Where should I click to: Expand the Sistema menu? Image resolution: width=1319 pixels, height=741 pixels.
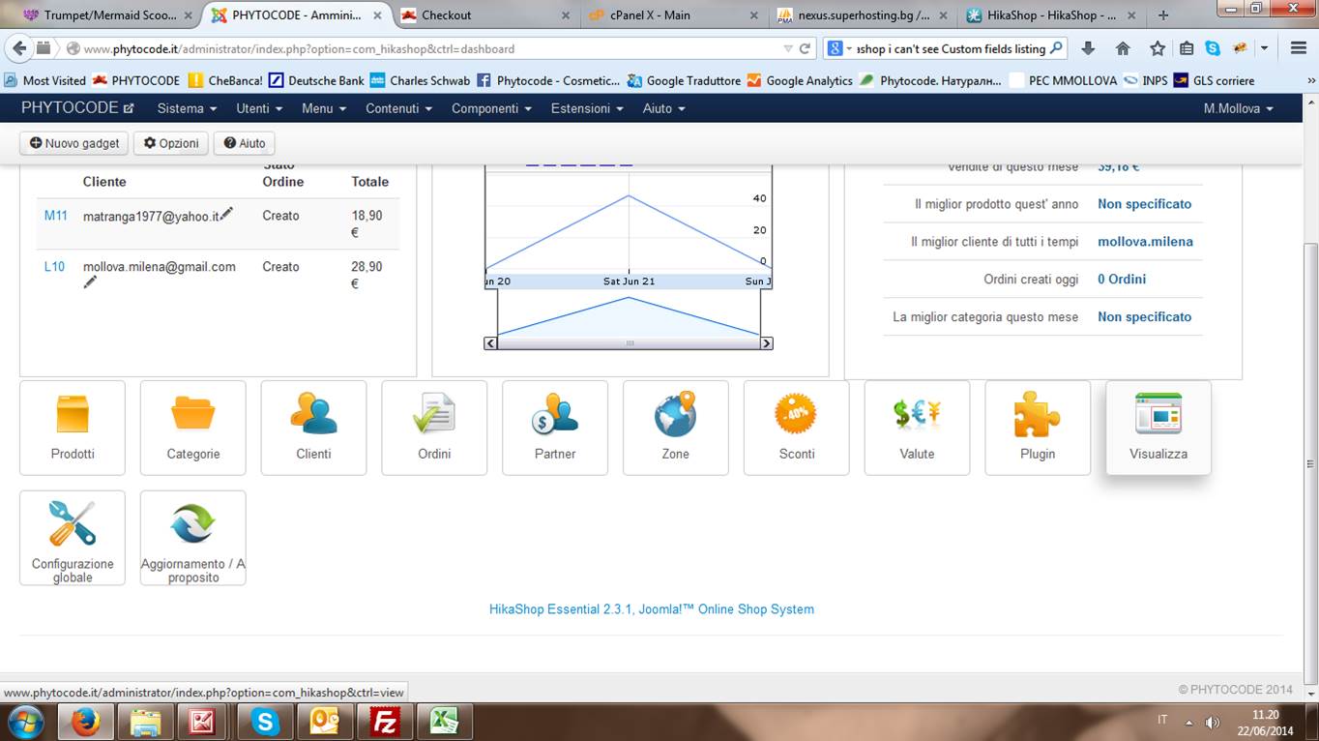pyautogui.click(x=187, y=108)
